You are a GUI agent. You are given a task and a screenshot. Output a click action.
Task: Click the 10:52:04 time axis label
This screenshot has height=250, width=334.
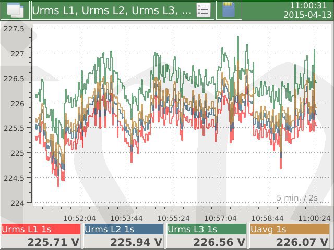[x=79, y=218]
